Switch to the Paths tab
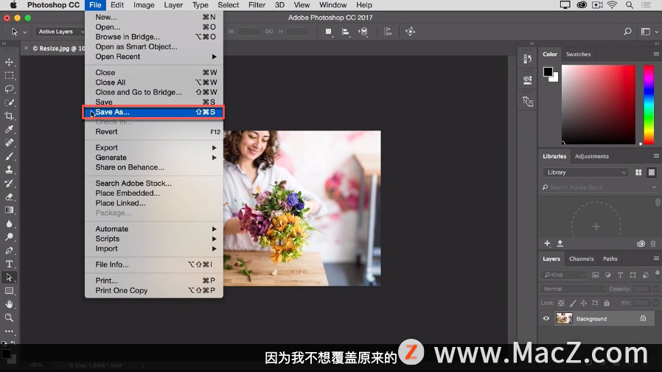This screenshot has height=372, width=662. pos(610,259)
